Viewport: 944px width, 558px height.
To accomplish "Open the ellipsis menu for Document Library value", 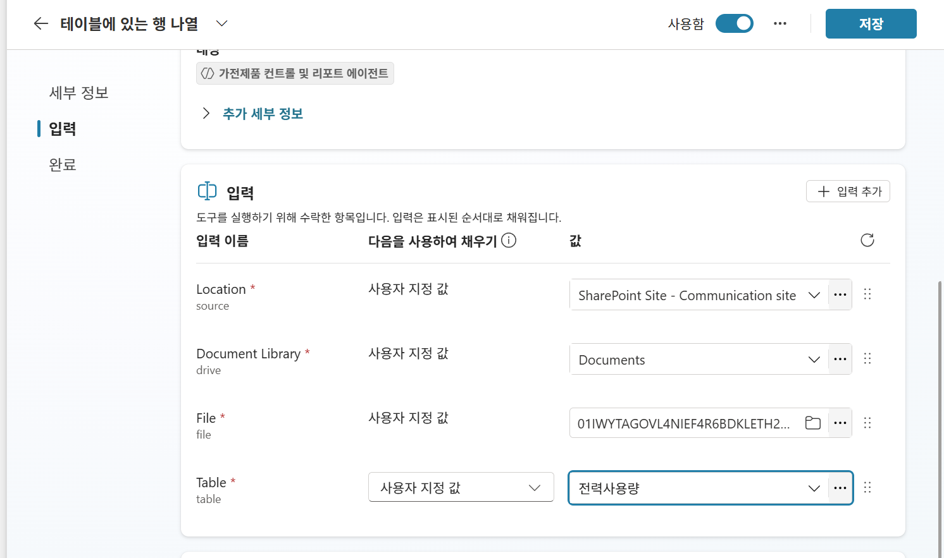I will point(840,360).
